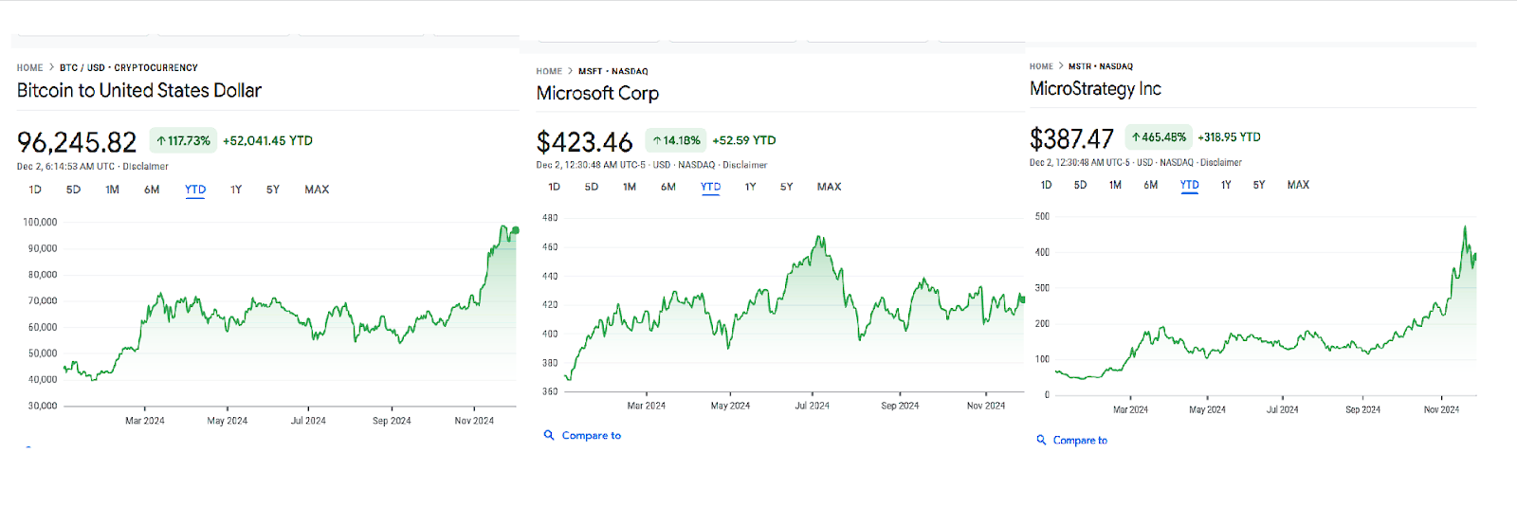The image size is (1517, 507).
Task: Click Microsoft Corp title
Action: (597, 94)
